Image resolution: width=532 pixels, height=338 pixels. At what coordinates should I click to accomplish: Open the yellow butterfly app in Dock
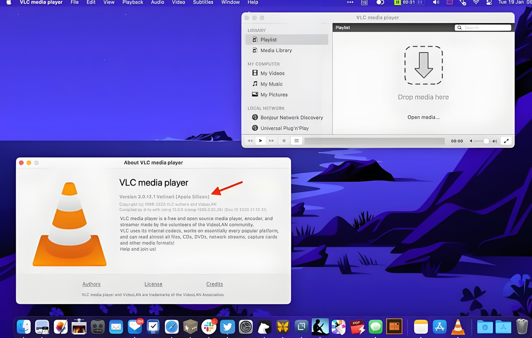click(x=283, y=327)
